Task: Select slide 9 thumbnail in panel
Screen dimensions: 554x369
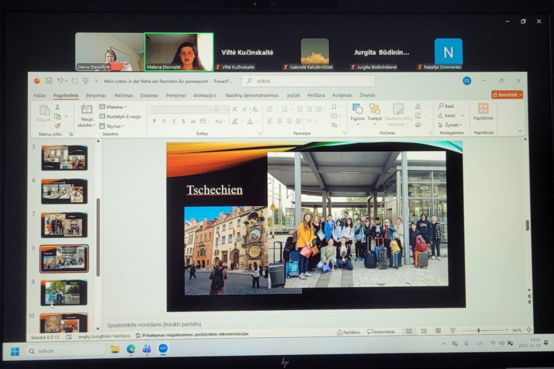Action: [x=64, y=292]
